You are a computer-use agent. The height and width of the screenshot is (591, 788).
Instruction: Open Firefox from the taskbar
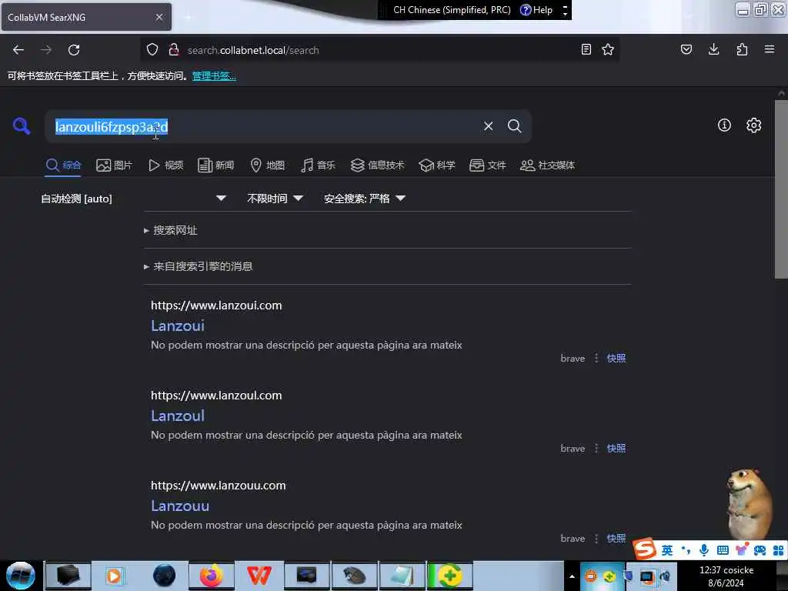coord(212,576)
